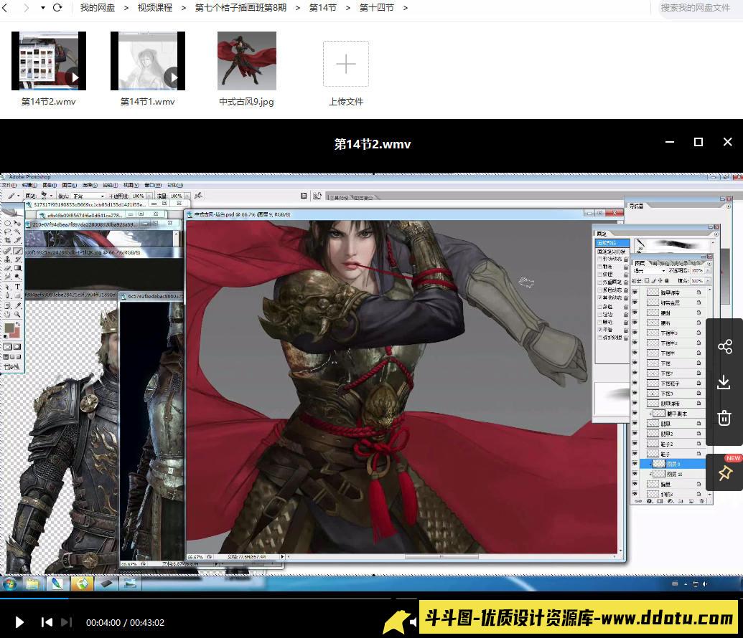The height and width of the screenshot is (638, 743).
Task: Open 中式古风9.jpg image thumbnail
Action: click(247, 61)
